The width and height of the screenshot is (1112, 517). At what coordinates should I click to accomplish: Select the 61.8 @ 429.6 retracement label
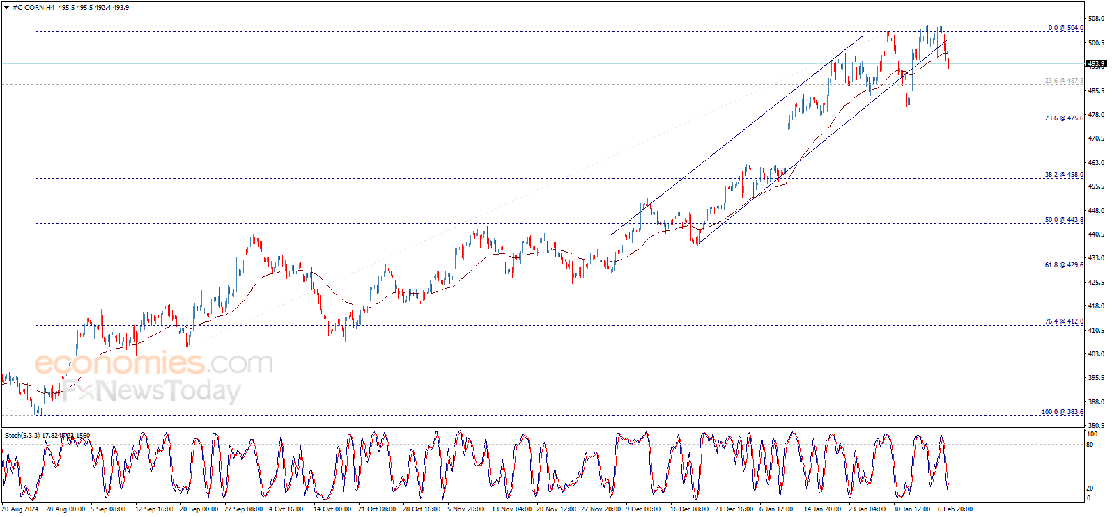pos(1063,265)
